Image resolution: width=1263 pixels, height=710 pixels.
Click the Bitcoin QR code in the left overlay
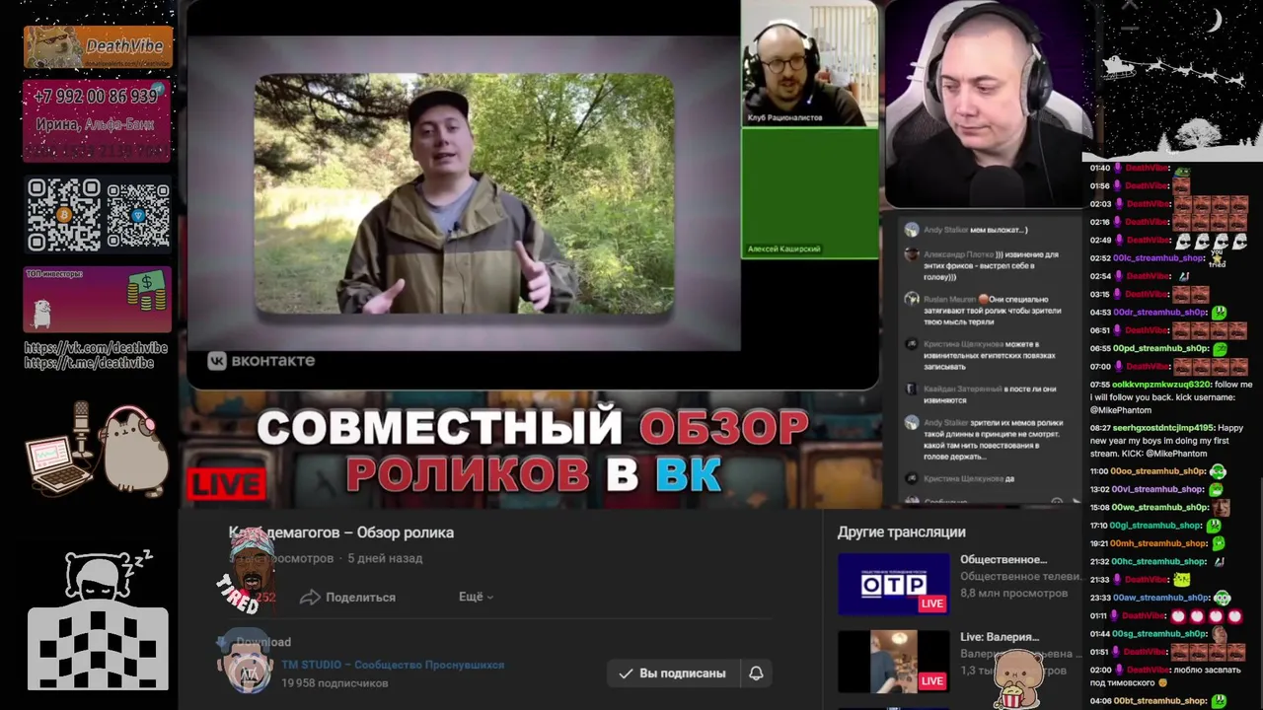(63, 214)
